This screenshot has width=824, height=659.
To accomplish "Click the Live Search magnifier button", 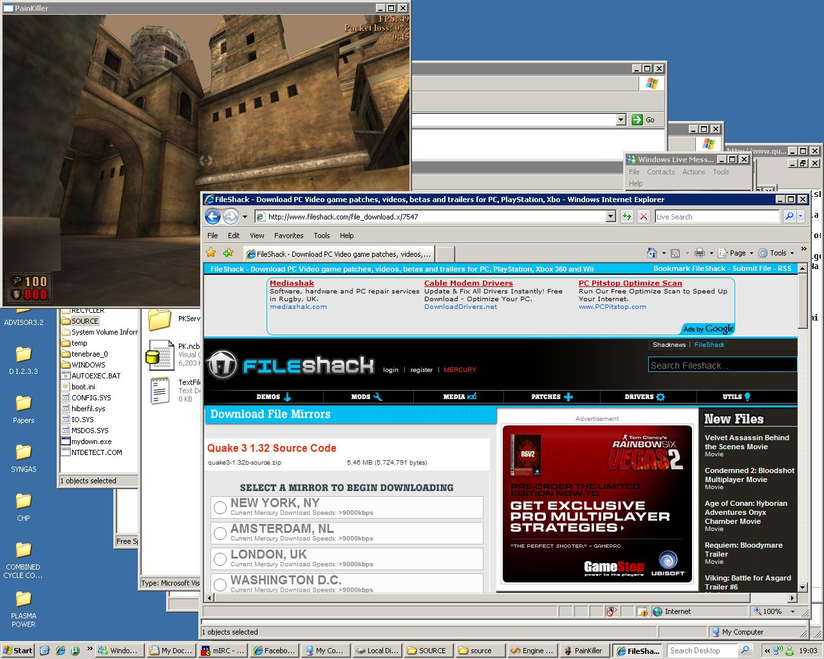I will click(789, 216).
